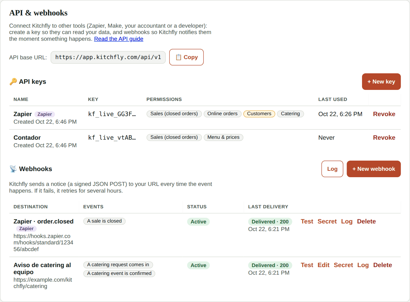
Task: Open the Read the API guide link
Action: (x=119, y=39)
